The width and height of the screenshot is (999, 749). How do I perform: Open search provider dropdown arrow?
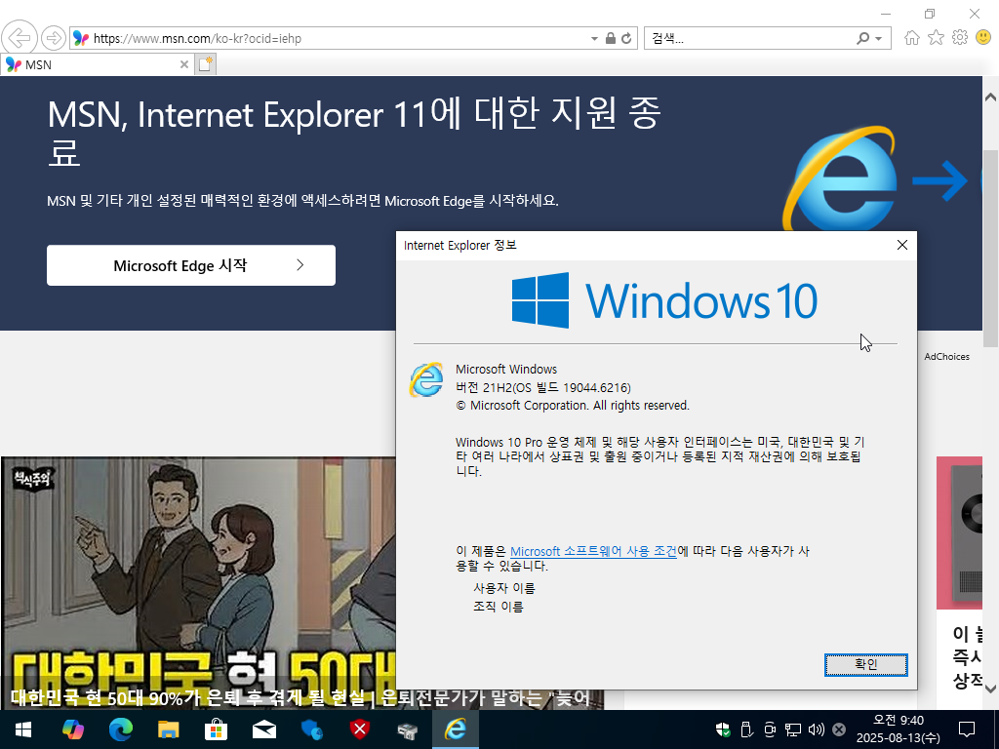(x=879, y=39)
